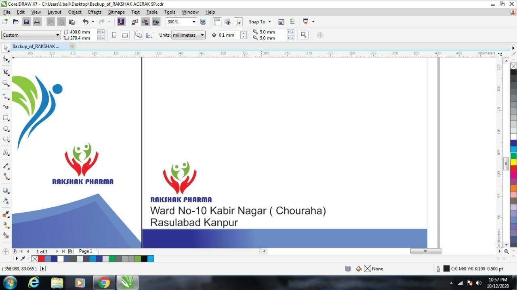Select the Polygon tool
Viewport: 517px width, 290px height.
[x=6, y=140]
